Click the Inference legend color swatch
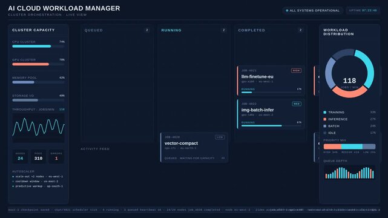Viewport: 388px width, 218px height. (324, 119)
